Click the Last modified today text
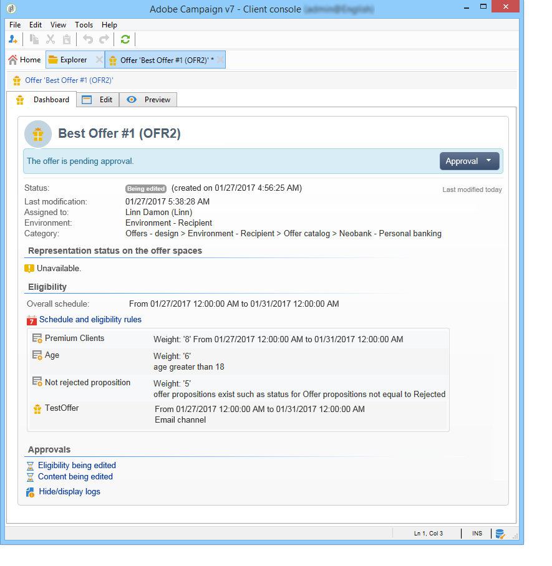The width and height of the screenshot is (552, 566). tap(472, 189)
